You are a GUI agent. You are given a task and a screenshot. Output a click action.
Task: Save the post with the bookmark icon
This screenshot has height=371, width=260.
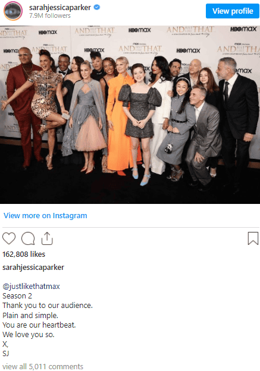click(253, 238)
